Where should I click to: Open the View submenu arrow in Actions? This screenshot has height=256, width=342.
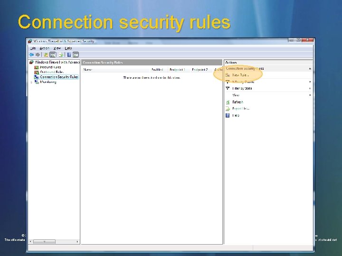coord(310,95)
